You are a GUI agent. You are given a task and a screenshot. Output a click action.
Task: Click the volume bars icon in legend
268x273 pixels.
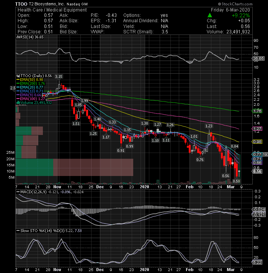point(18,103)
